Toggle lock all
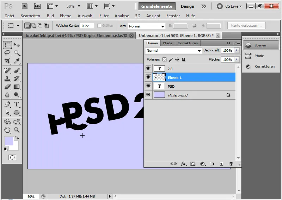Screen dimensions: 282x200 pyautogui.click(x=183, y=60)
